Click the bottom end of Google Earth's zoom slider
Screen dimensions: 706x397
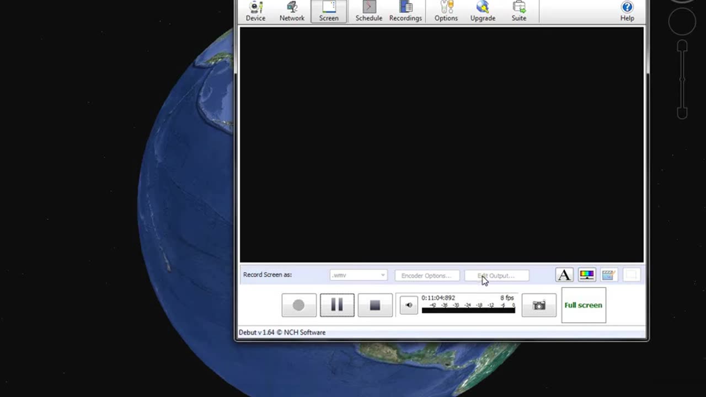tap(682, 113)
